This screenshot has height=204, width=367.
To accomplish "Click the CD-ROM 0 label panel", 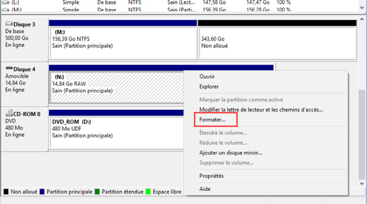I will pos(25,129).
